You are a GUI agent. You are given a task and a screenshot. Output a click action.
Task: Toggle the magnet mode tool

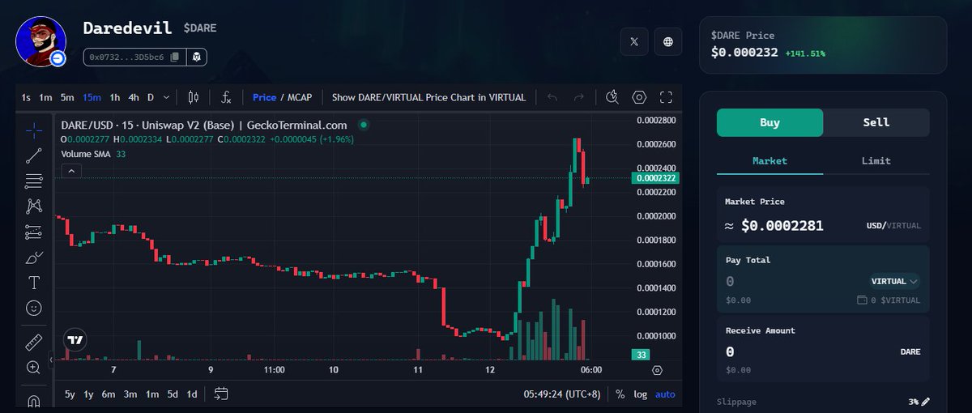(34, 399)
